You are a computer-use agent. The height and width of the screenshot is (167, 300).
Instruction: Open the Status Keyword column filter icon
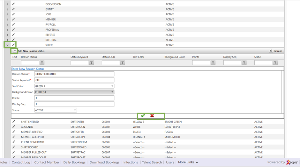[92, 63]
